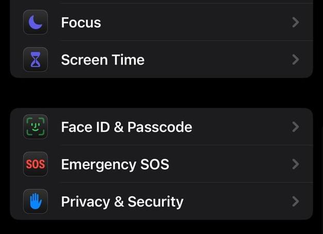Image resolution: width=323 pixels, height=234 pixels.
Task: Choose the Privacy & Security label text
Action: point(122,201)
